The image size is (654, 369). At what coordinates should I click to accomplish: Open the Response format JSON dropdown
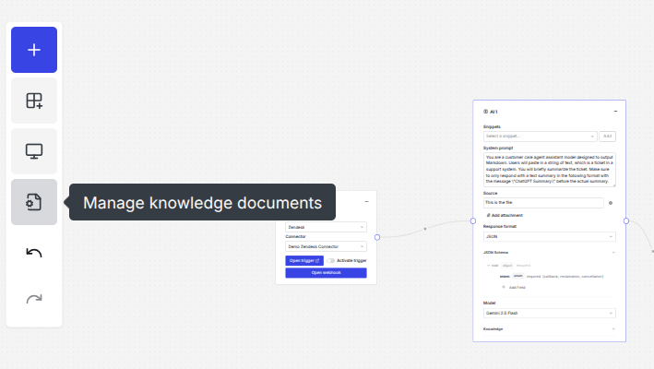550,236
